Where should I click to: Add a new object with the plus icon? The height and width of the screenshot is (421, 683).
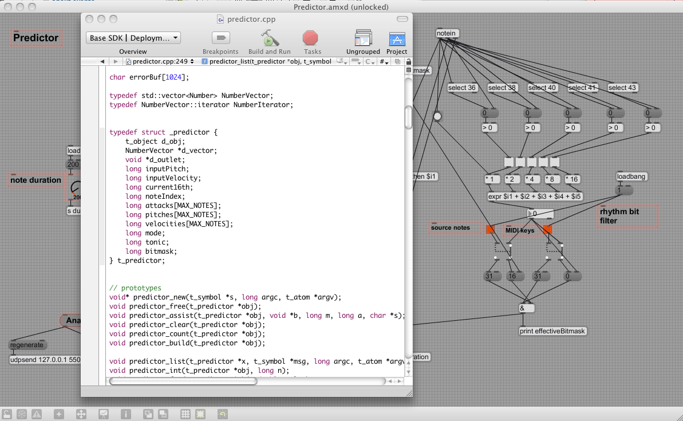click(59, 414)
